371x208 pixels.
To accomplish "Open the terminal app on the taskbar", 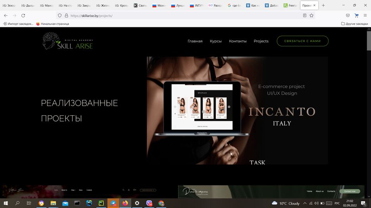I will coord(77,203).
